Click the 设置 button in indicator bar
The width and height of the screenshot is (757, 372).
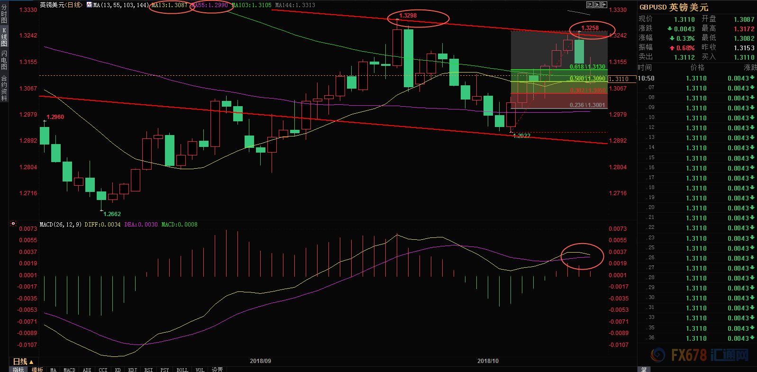(217, 370)
